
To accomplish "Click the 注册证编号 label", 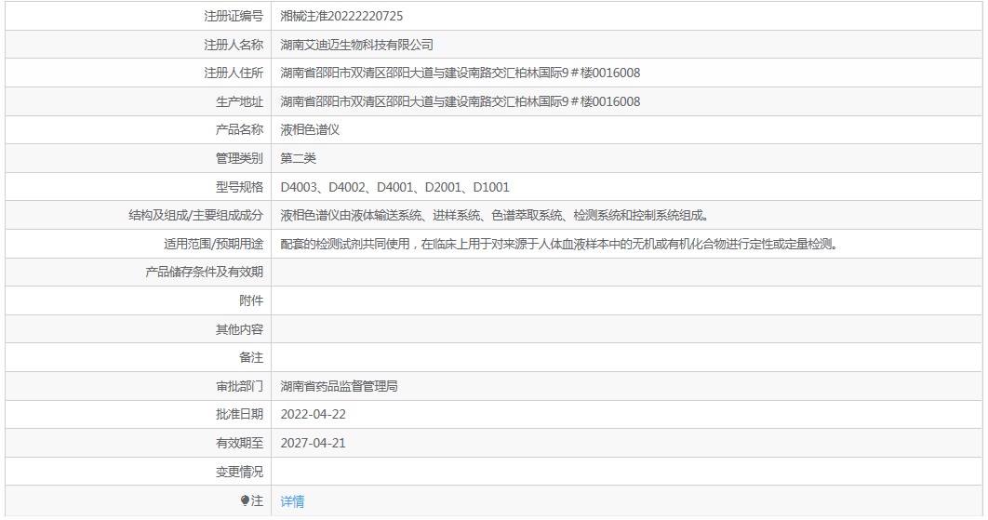I will coord(234,16).
